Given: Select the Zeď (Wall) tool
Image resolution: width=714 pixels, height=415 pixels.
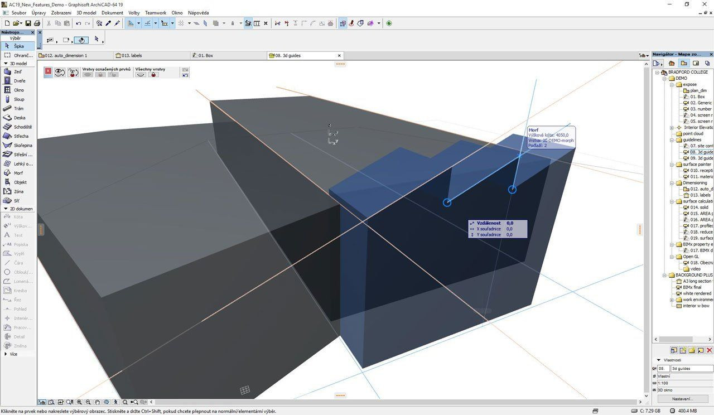Looking at the screenshot, I should pos(17,72).
